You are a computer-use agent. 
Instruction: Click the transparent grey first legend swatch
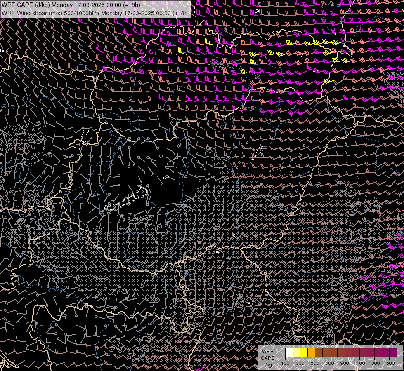coord(281,352)
